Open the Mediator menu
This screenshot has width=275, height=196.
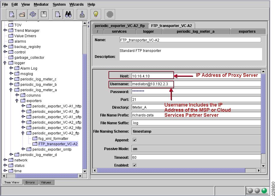coord(41,5)
